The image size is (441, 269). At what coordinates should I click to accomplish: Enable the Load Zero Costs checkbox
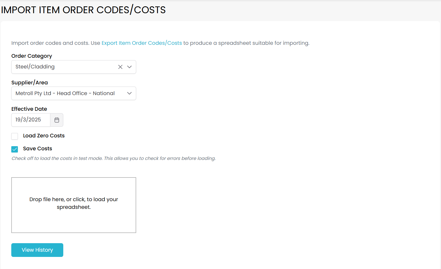coord(15,136)
